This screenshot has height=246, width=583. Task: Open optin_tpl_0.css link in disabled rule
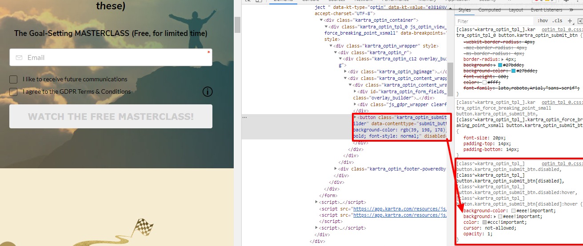(562, 164)
